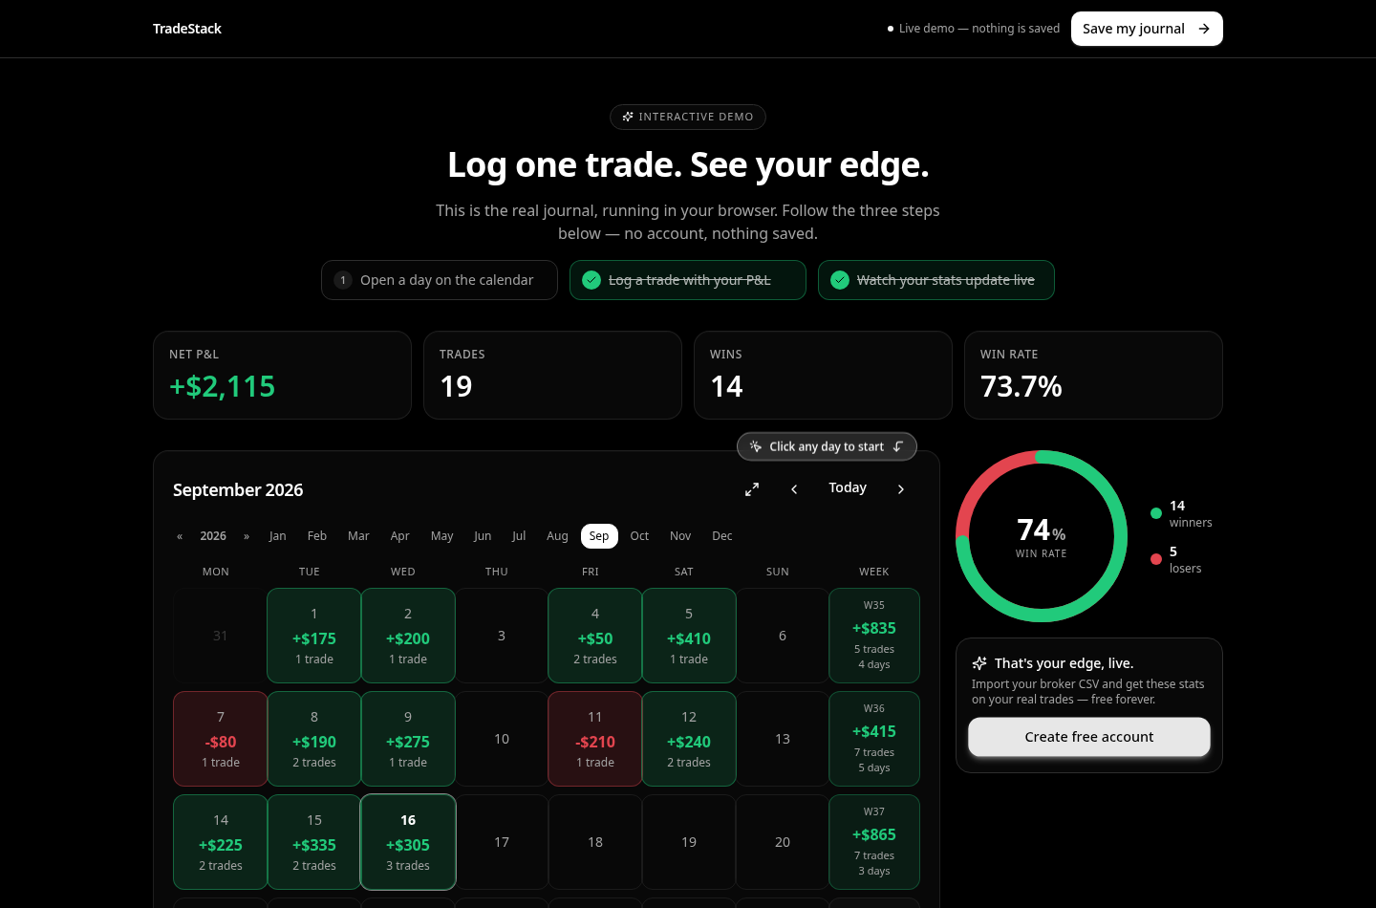Image resolution: width=1376 pixels, height=908 pixels.
Task: Open day 16 with +$305
Action: tap(408, 842)
